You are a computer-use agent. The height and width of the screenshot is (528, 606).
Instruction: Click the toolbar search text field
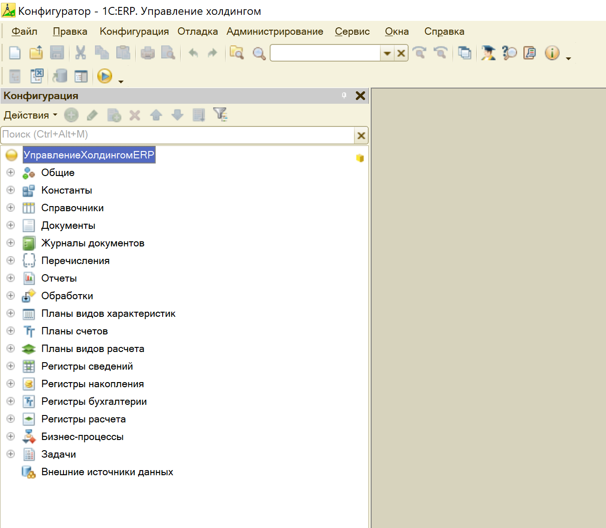[325, 53]
